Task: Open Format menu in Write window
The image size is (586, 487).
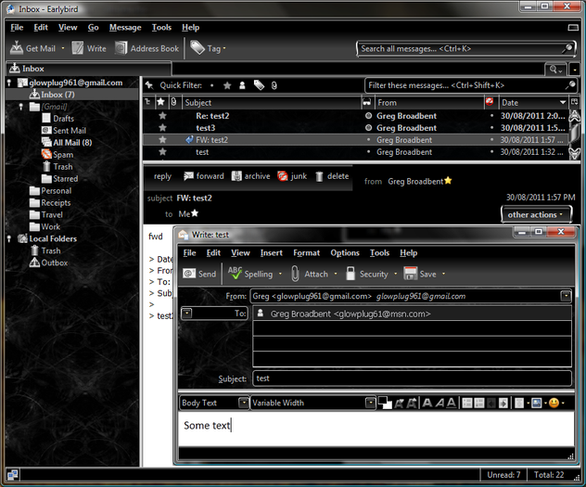Action: pyautogui.click(x=307, y=252)
